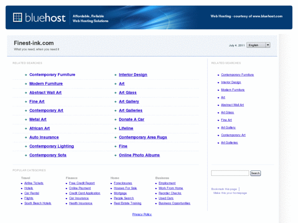This screenshot has width=298, height=223.
Task: Open the Online Photo Albums link
Action: (x=139, y=155)
